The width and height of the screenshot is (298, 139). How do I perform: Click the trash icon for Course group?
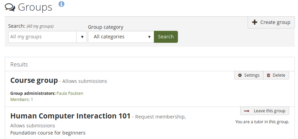[269, 75]
